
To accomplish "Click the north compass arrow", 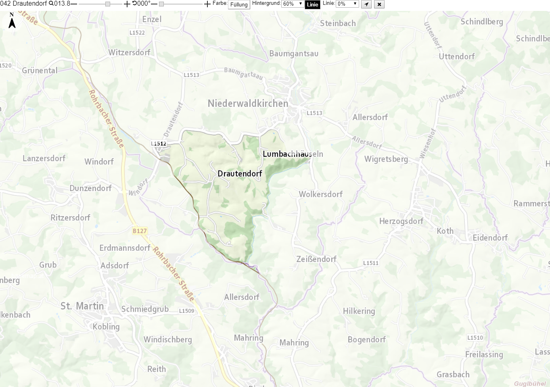I will coord(12,21).
